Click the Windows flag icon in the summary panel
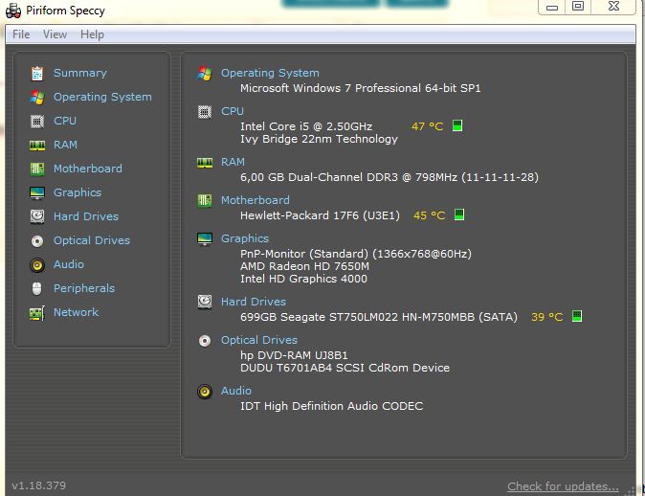Viewport: 645px width, 496px height. (x=205, y=74)
